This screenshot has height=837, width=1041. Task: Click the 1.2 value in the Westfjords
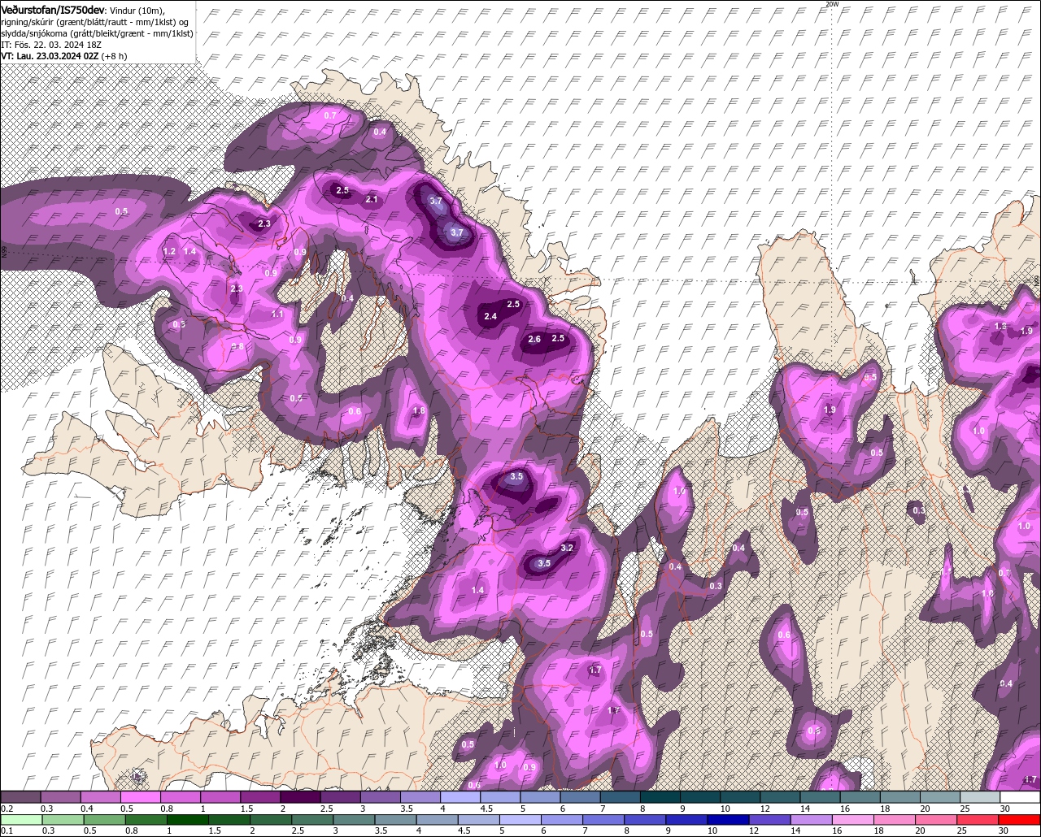tap(169, 252)
